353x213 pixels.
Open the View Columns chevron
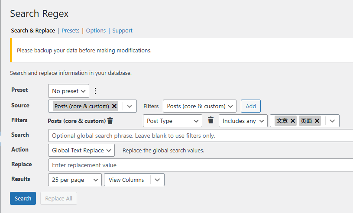click(157, 180)
